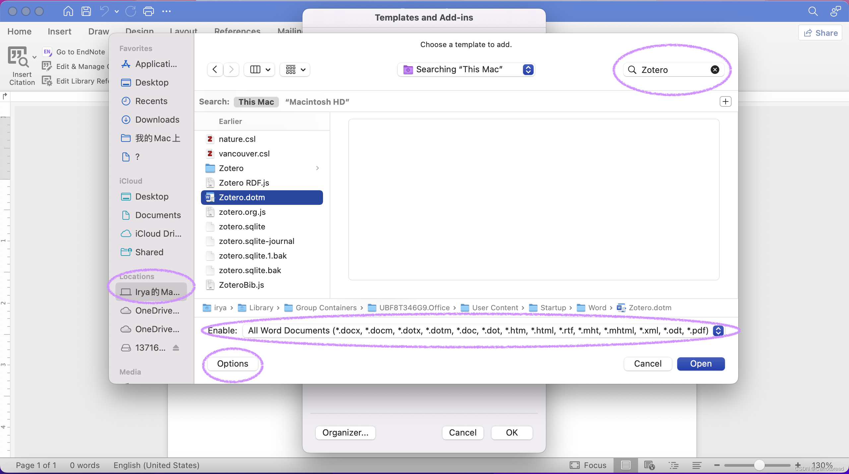Click zoom in plus icon
The height and width of the screenshot is (474, 849).
coord(798,465)
